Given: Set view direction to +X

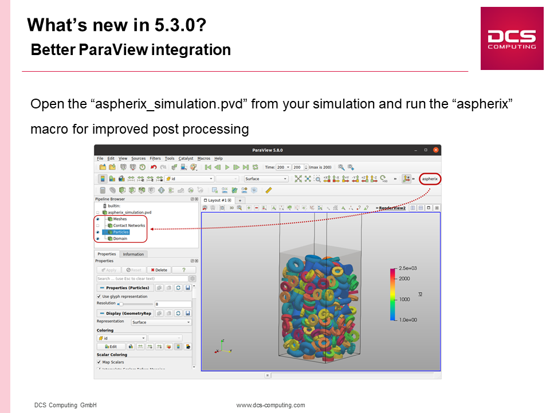Looking at the screenshot, I should tap(327, 179).
